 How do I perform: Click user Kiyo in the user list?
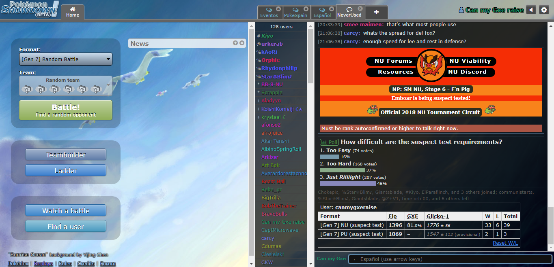[x=267, y=36]
